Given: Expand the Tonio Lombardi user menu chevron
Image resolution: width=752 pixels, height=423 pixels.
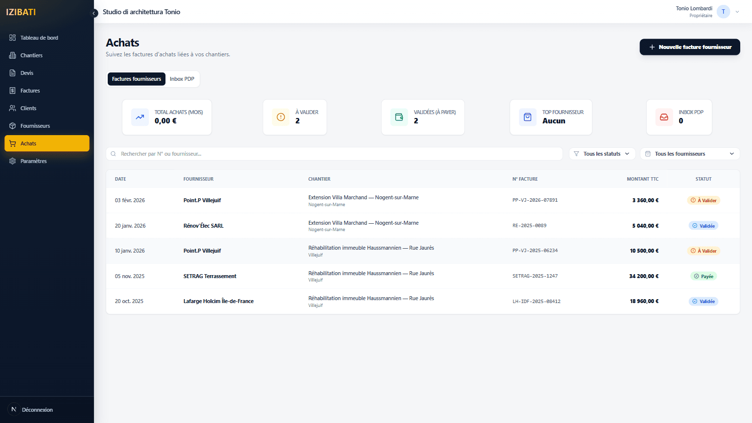Looking at the screenshot, I should pos(737,12).
